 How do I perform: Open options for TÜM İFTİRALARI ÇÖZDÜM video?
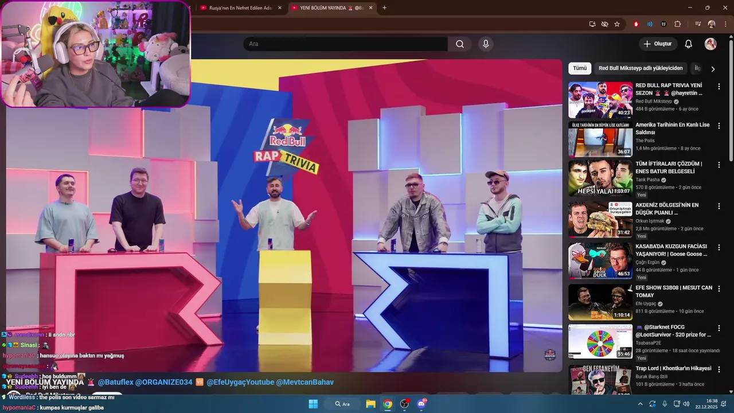coord(719,165)
